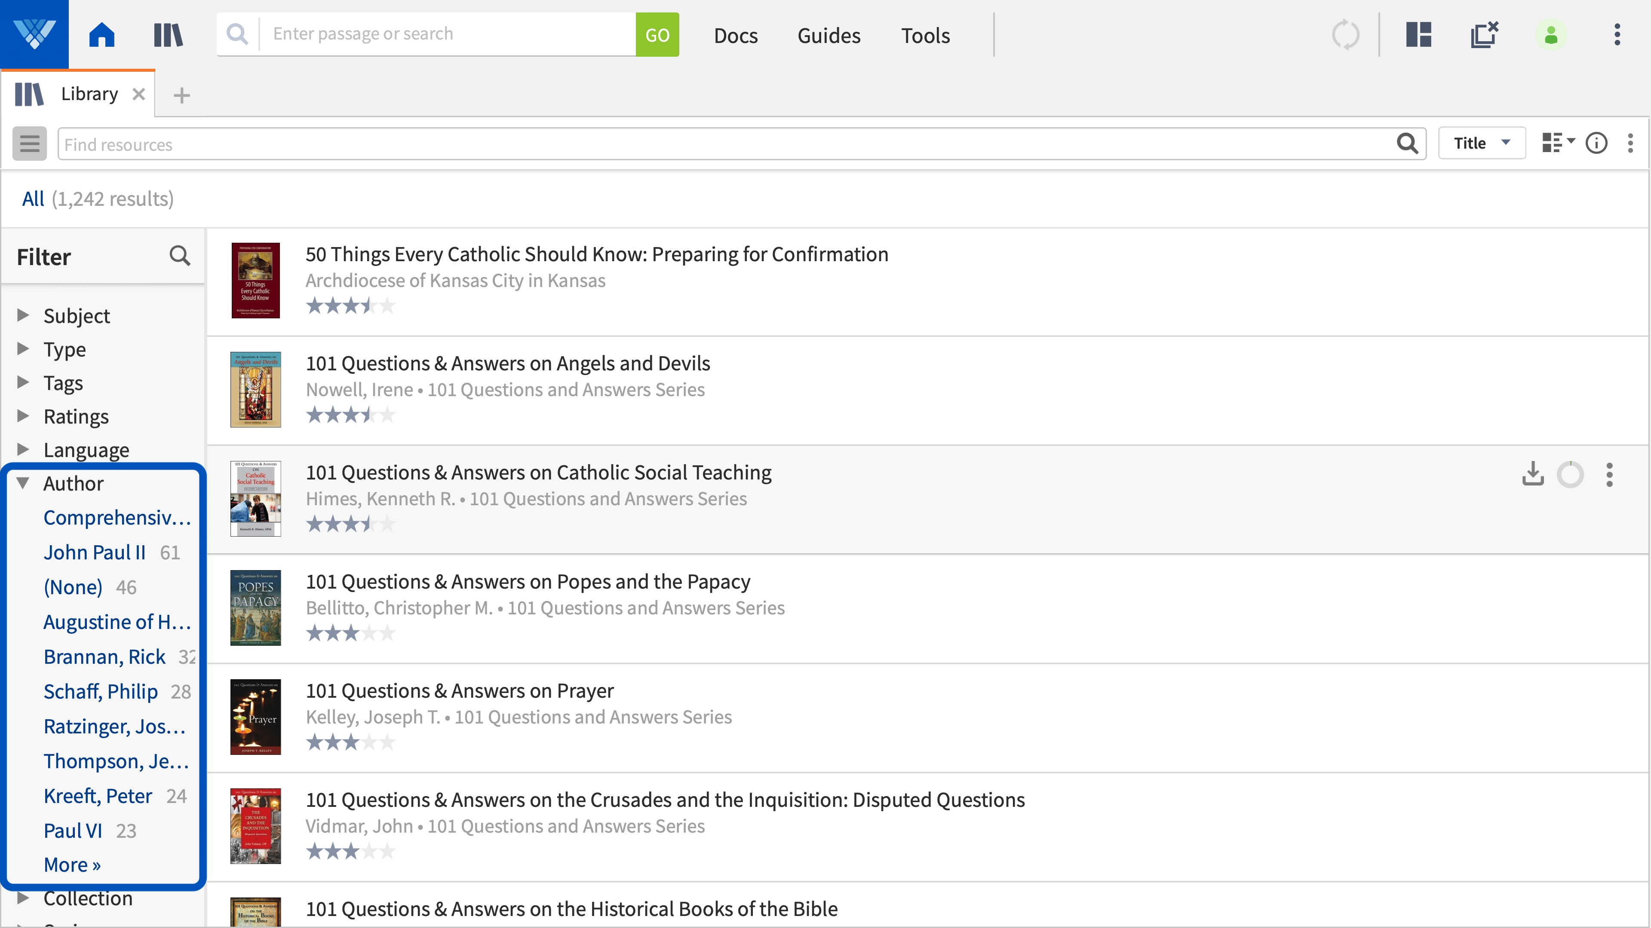The width and height of the screenshot is (1651, 928).
Task: Open Crusades and the Inquisition title text
Action: (665, 800)
